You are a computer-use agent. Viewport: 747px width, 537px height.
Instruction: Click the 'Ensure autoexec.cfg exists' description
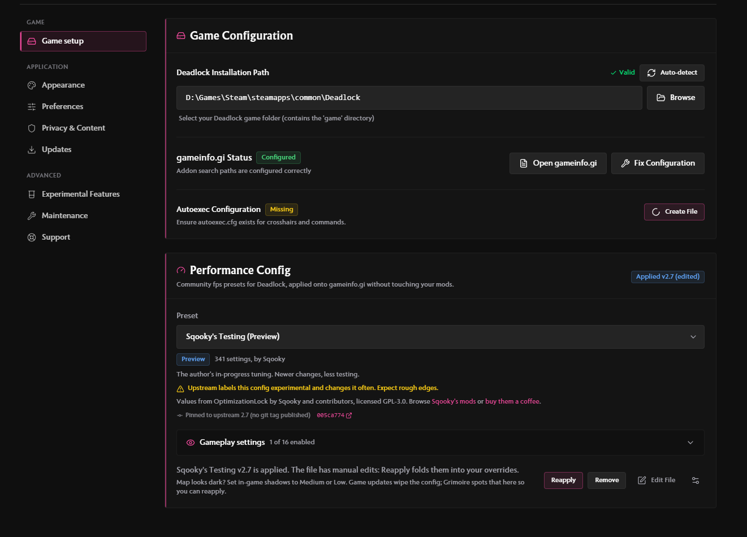click(x=261, y=223)
